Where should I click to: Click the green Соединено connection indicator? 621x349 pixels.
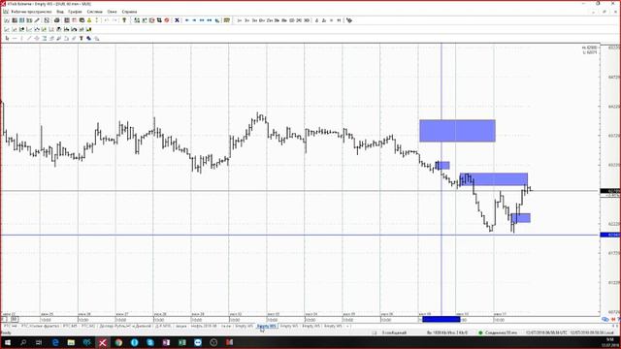[498, 333]
